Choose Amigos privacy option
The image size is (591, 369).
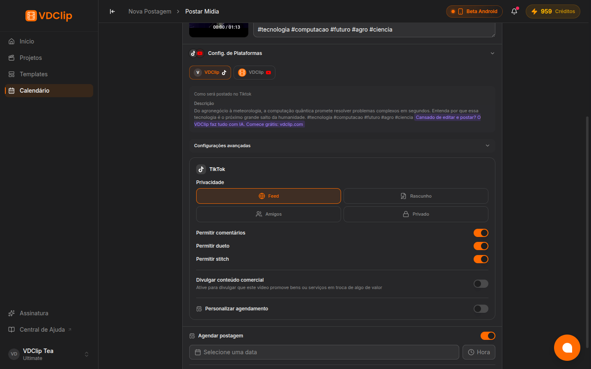pos(268,214)
